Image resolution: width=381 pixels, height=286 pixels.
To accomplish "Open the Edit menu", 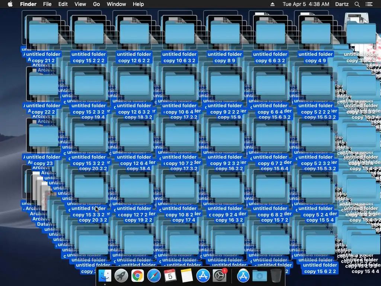I will (x=63, y=4).
